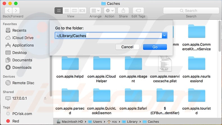The height and width of the screenshot is (125, 222).
Task: Switch to cover flow view
Action: click(82, 11)
